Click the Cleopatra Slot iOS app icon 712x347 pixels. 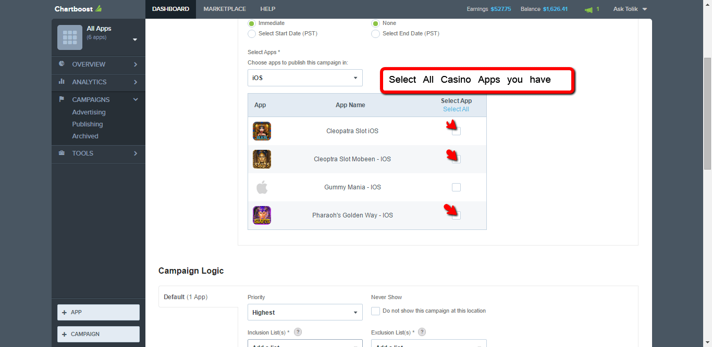(x=262, y=131)
